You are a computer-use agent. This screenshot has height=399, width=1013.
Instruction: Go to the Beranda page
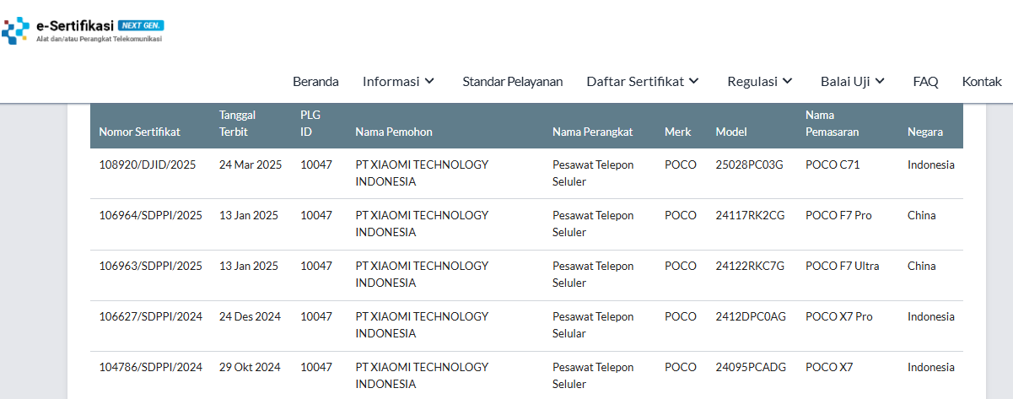tap(315, 82)
